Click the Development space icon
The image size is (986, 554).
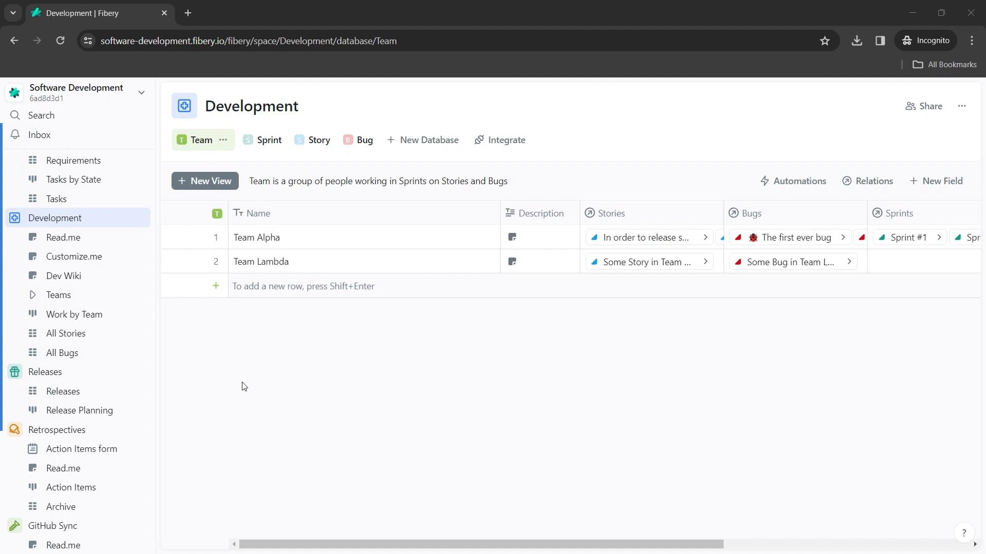tap(14, 218)
